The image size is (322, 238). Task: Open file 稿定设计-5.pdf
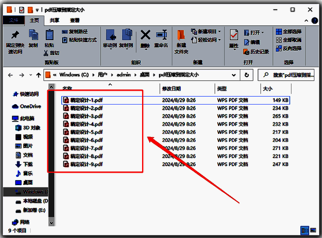(x=86, y=132)
